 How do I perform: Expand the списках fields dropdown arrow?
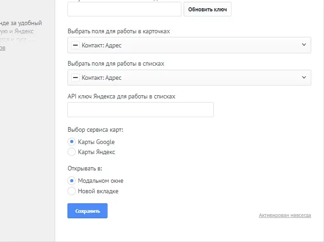coord(304,77)
